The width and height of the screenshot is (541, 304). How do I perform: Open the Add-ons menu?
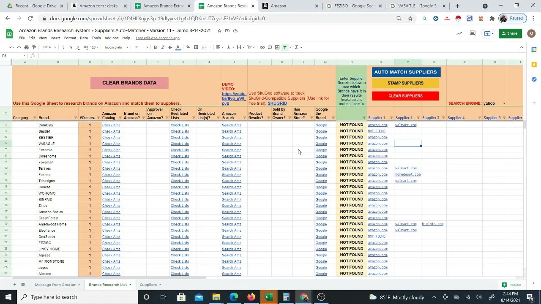click(112, 38)
